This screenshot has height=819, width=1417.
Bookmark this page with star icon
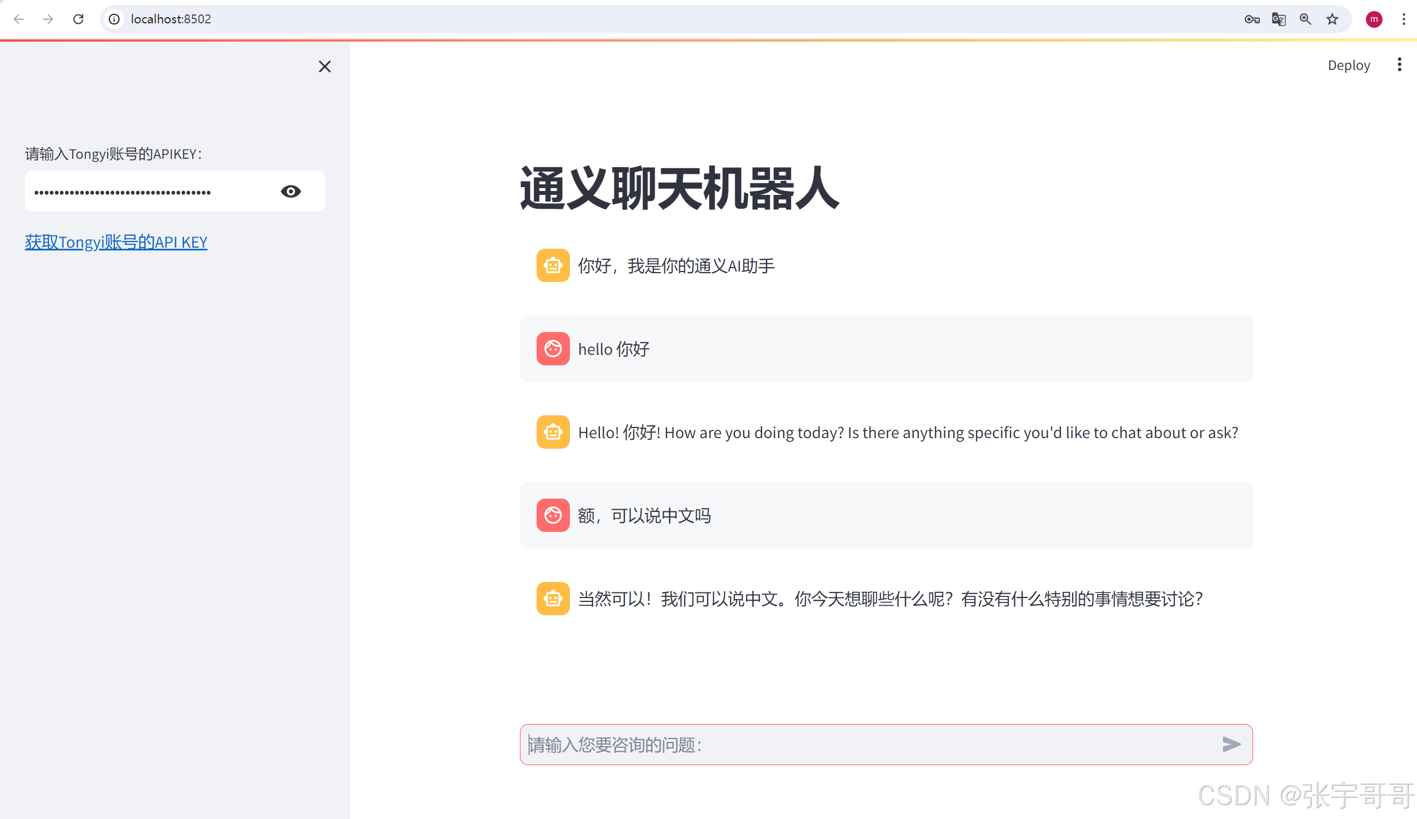point(1332,19)
